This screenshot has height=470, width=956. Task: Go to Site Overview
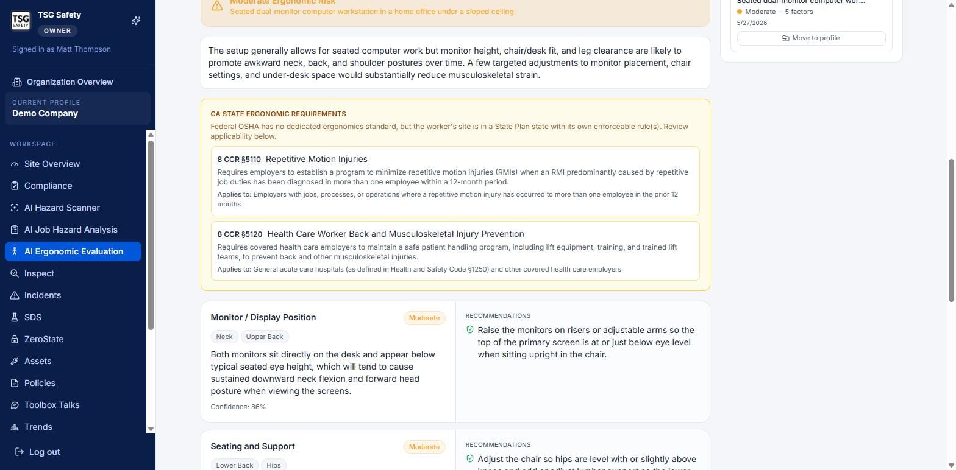73,164
